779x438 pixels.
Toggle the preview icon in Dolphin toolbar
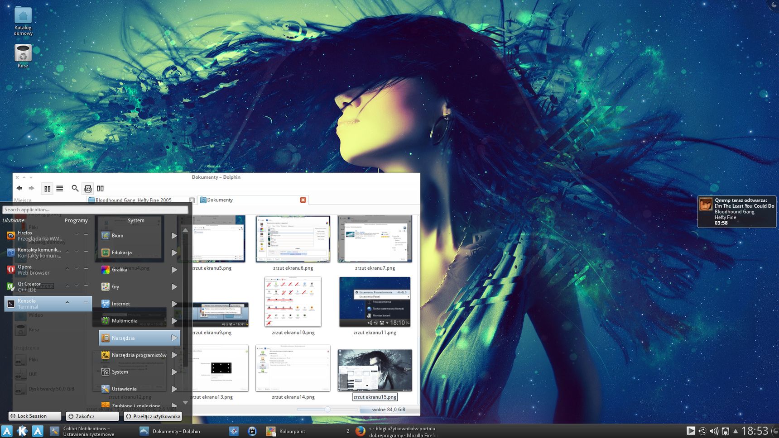click(x=88, y=188)
